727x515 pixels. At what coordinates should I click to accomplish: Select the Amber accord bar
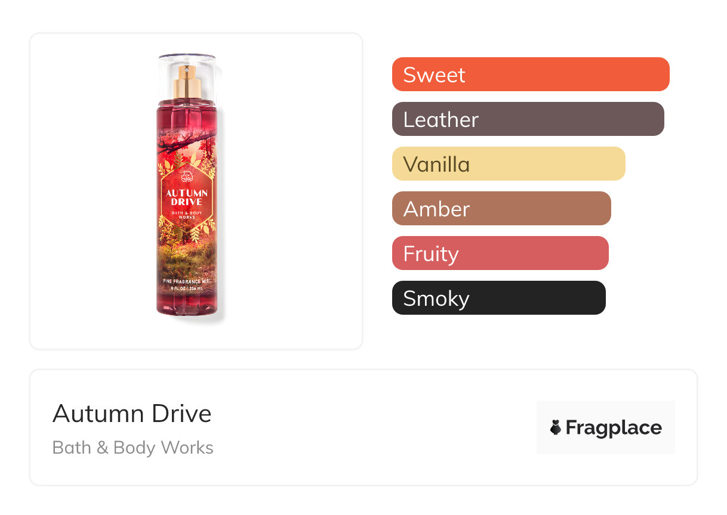(x=501, y=209)
